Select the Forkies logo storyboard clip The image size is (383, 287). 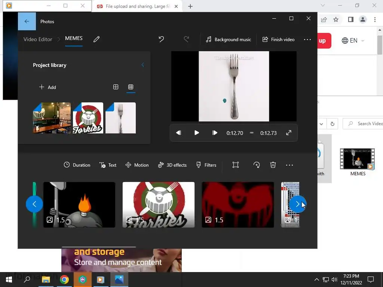tap(159, 205)
